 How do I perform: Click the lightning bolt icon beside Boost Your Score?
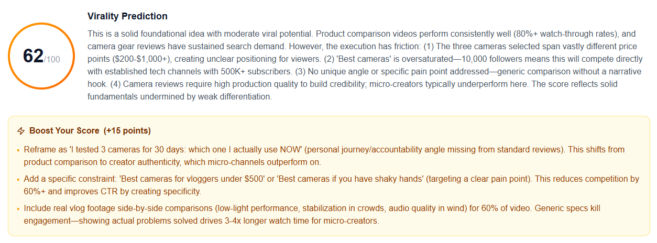point(21,131)
